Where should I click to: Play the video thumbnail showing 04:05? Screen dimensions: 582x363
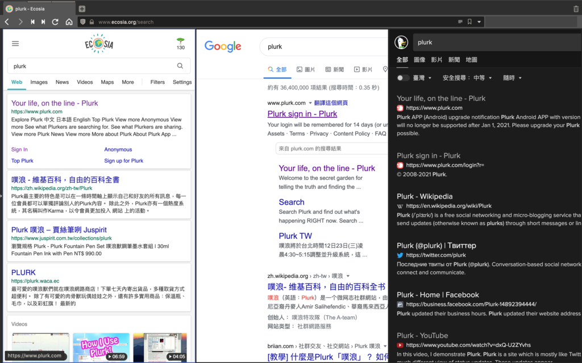click(160, 348)
